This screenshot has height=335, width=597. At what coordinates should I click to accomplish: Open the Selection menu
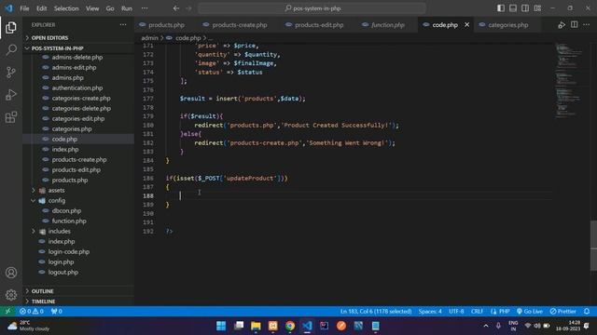pos(66,8)
